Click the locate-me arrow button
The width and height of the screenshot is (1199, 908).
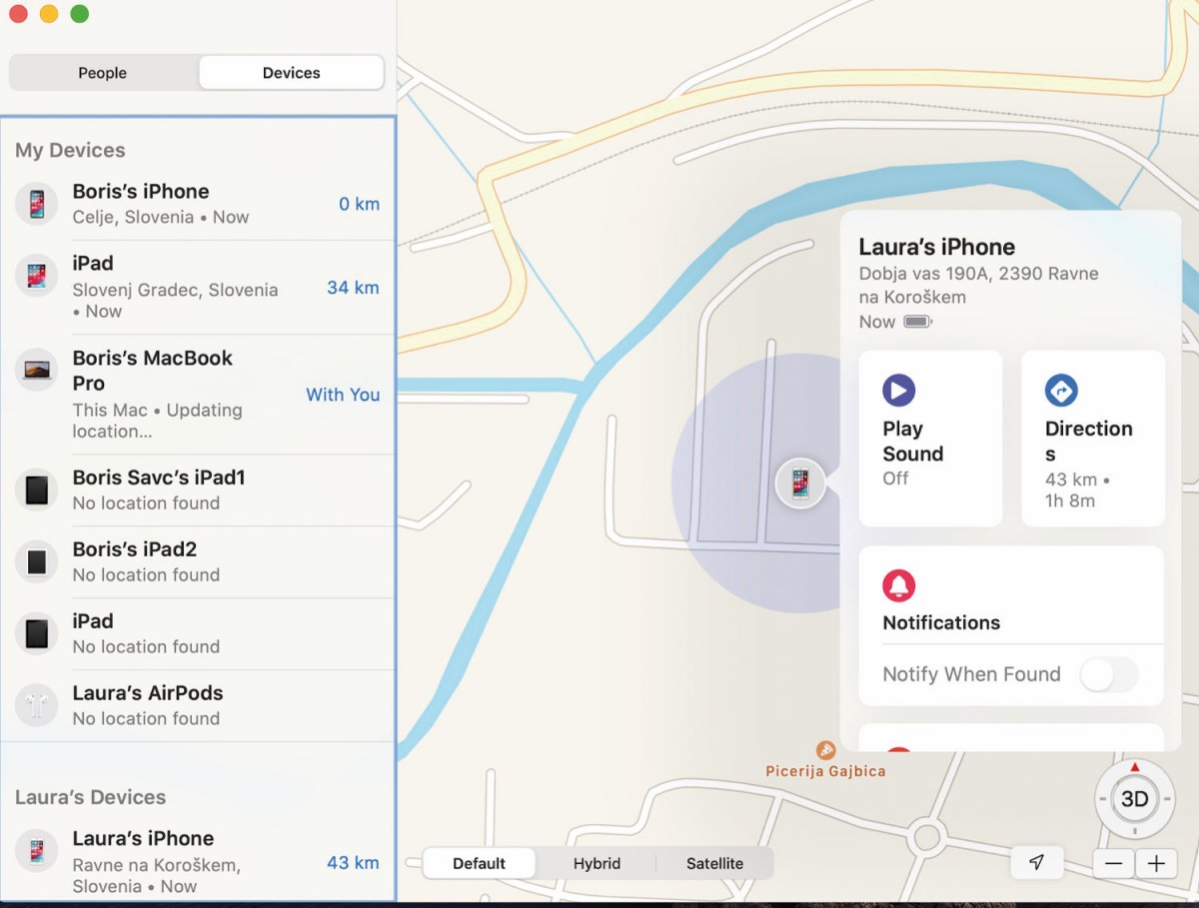point(1036,863)
